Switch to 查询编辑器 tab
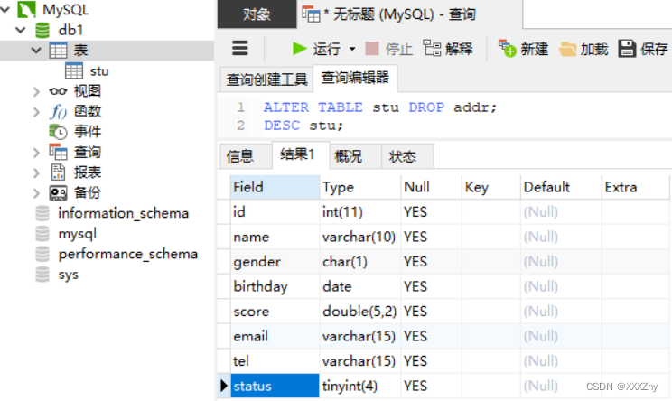Image resolution: width=672 pixels, height=401 pixels. [x=355, y=78]
